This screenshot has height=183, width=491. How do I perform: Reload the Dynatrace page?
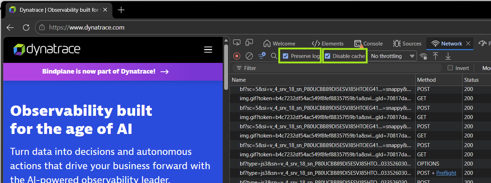click(27, 27)
